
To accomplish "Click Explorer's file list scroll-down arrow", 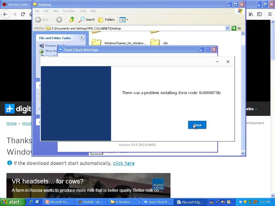I will [x=243, y=153].
